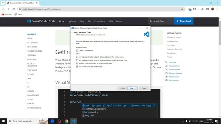The image size is (221, 124).
Task: Click the blue Download button
Action: [184, 21]
